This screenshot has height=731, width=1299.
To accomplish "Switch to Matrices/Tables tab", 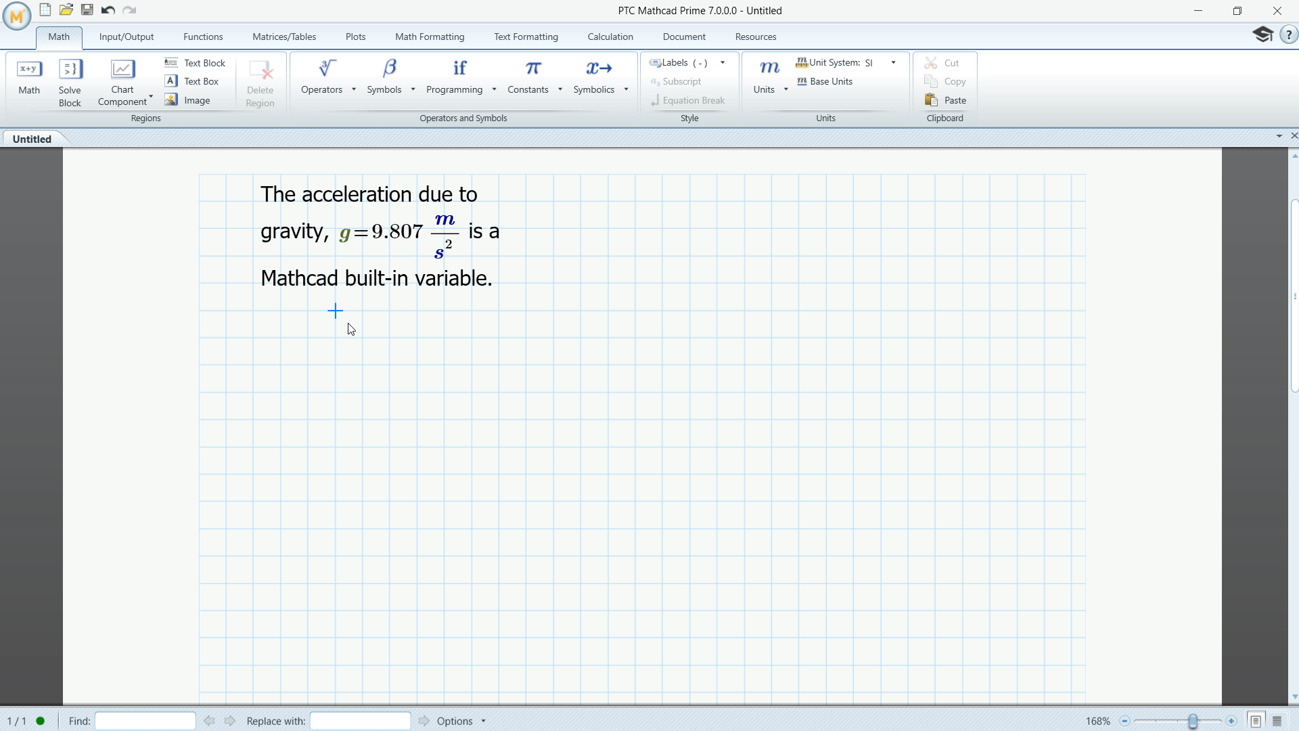I will (x=284, y=37).
